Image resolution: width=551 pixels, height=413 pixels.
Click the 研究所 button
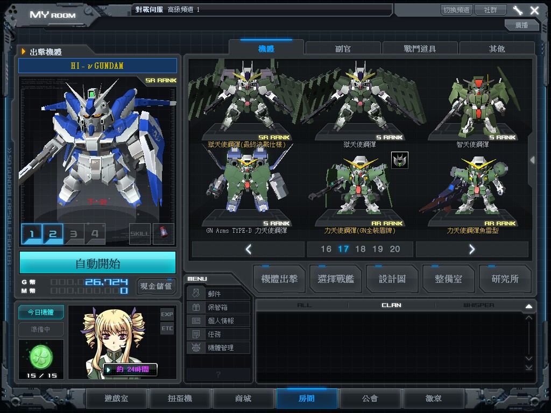click(505, 279)
